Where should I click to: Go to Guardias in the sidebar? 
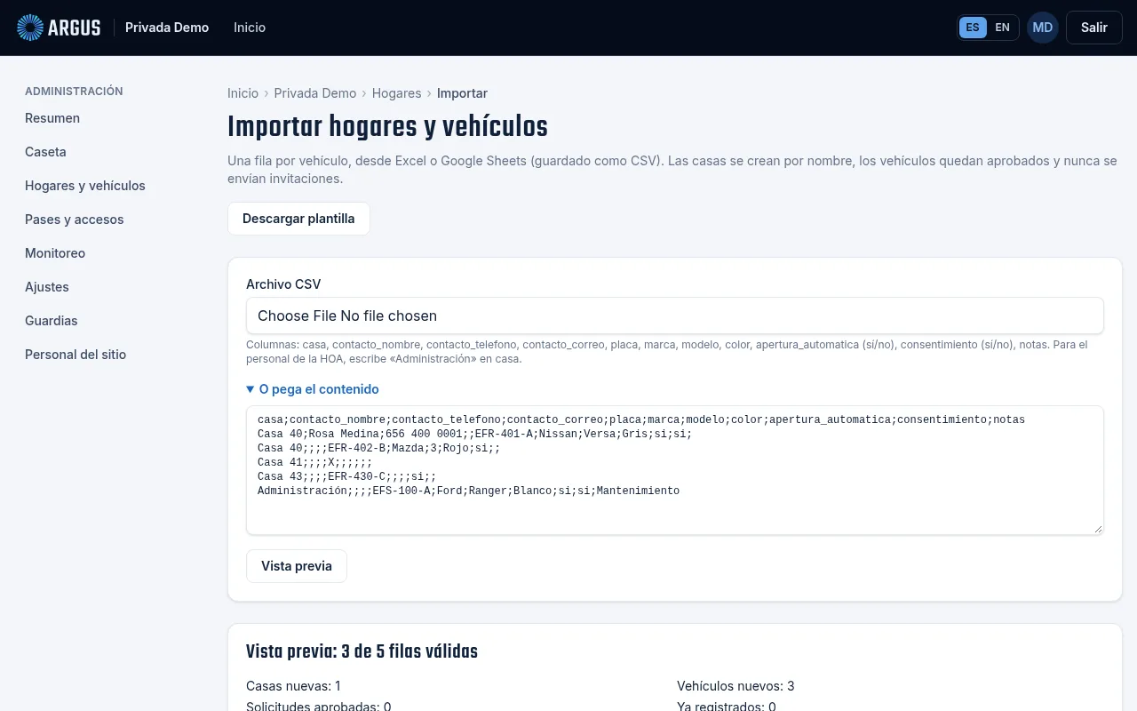[52, 321]
